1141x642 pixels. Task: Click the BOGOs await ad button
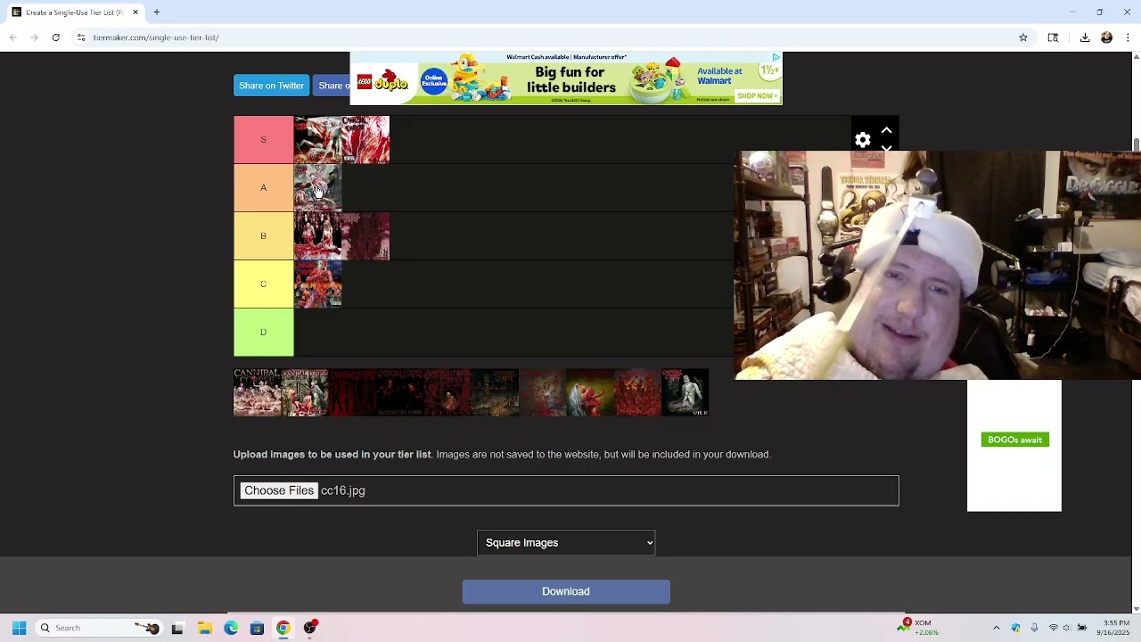(1014, 440)
